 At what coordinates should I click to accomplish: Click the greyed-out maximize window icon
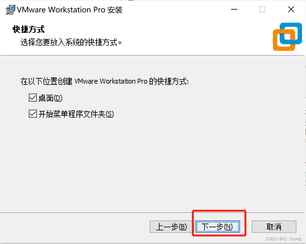262,9
